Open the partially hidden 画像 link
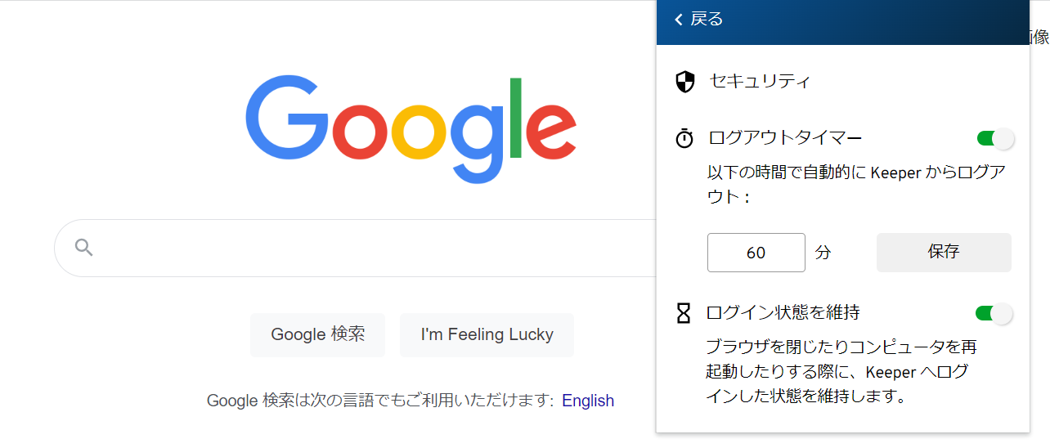The width and height of the screenshot is (1050, 448). [1039, 36]
